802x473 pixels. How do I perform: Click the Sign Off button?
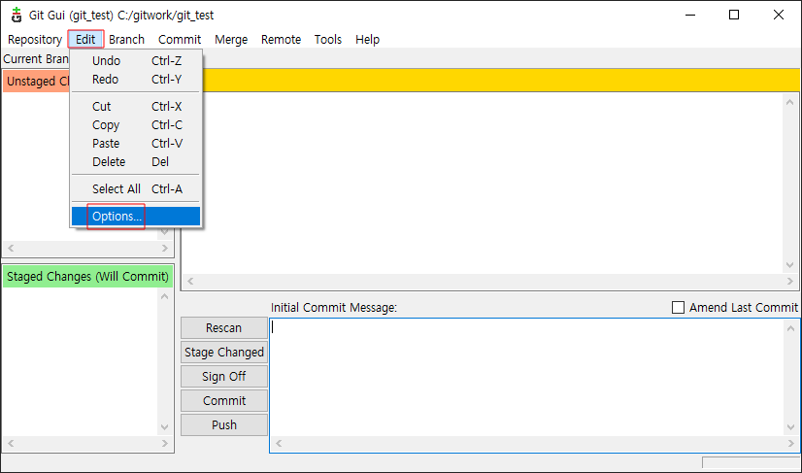224,376
